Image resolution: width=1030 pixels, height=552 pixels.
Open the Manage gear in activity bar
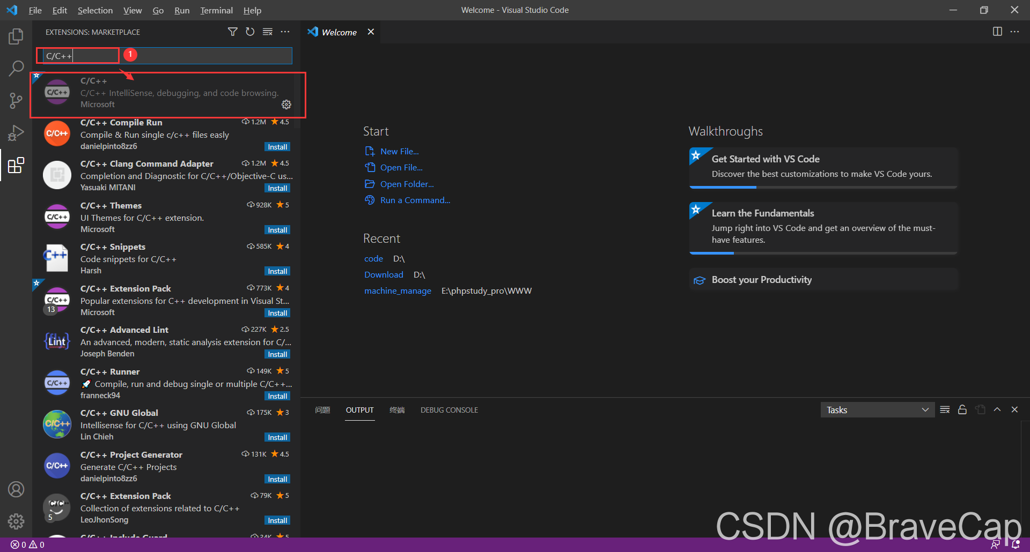pyautogui.click(x=16, y=521)
